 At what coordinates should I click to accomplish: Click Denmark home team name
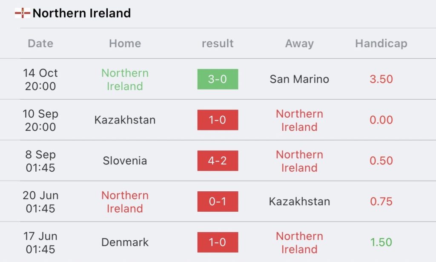click(125, 242)
